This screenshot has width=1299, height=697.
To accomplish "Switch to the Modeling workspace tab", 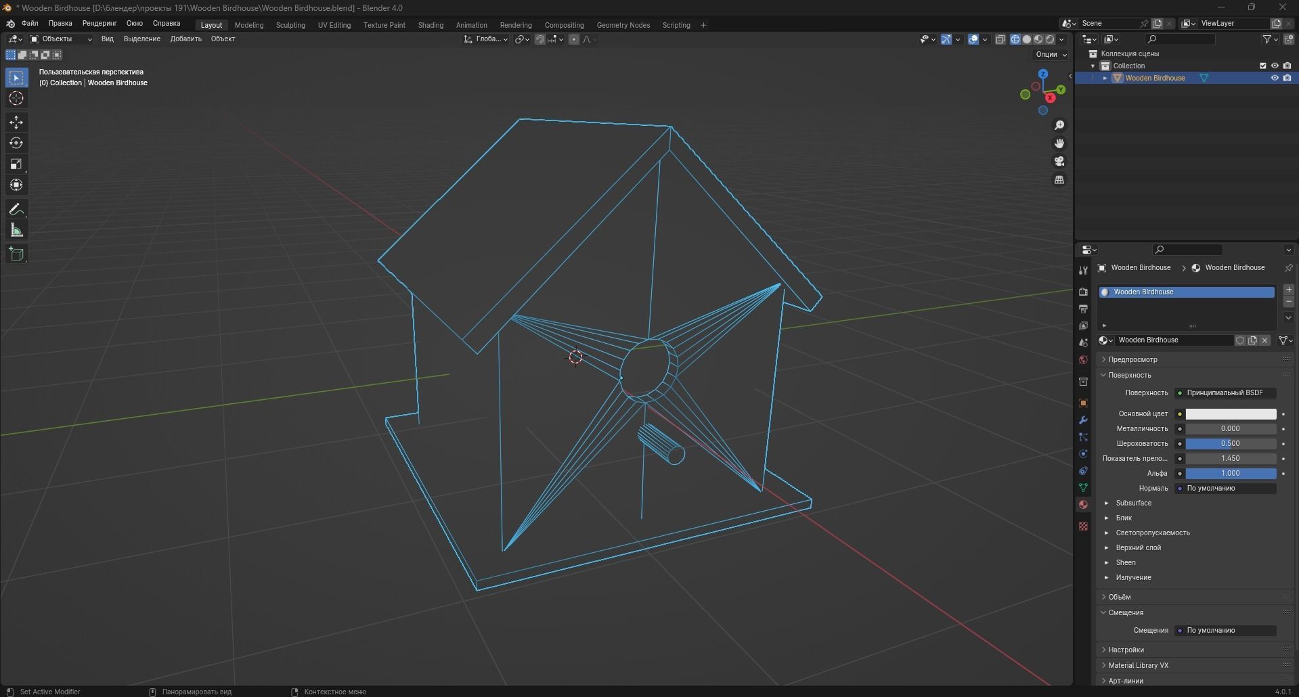I will [x=249, y=25].
